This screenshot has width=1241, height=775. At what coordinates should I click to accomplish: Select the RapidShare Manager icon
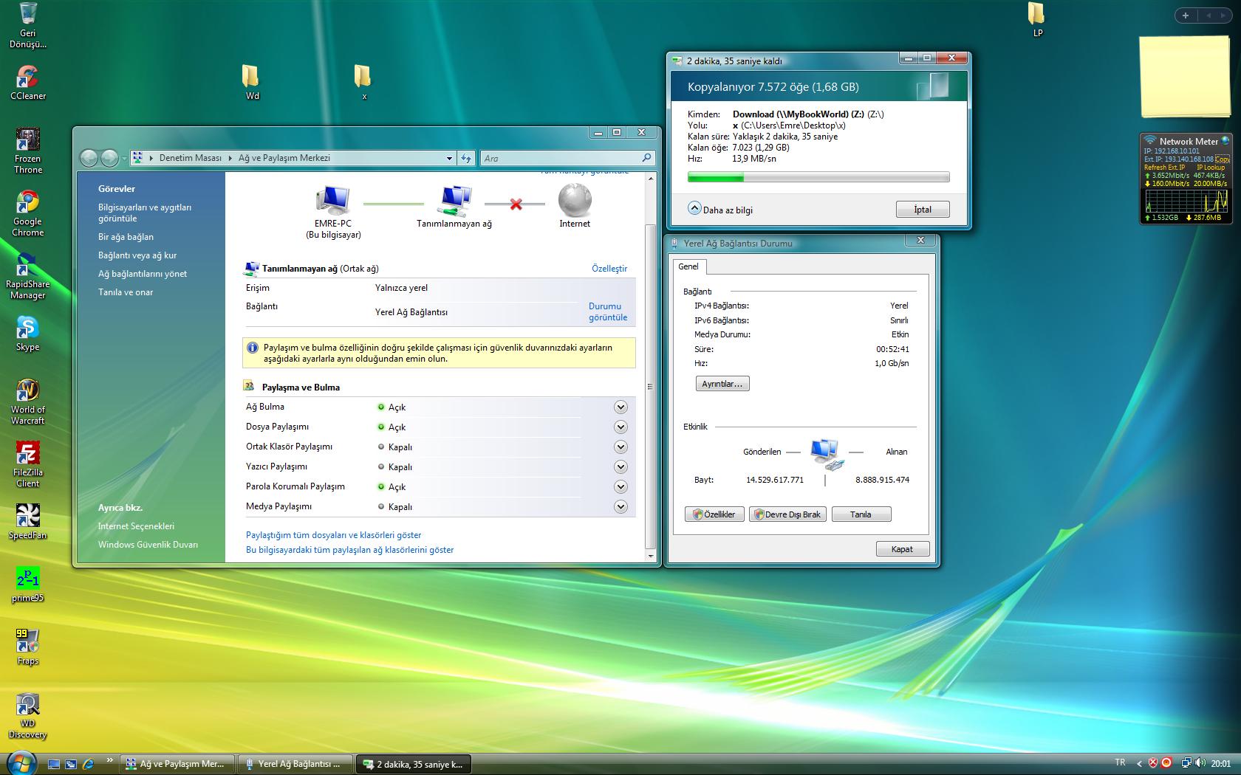pyautogui.click(x=27, y=276)
